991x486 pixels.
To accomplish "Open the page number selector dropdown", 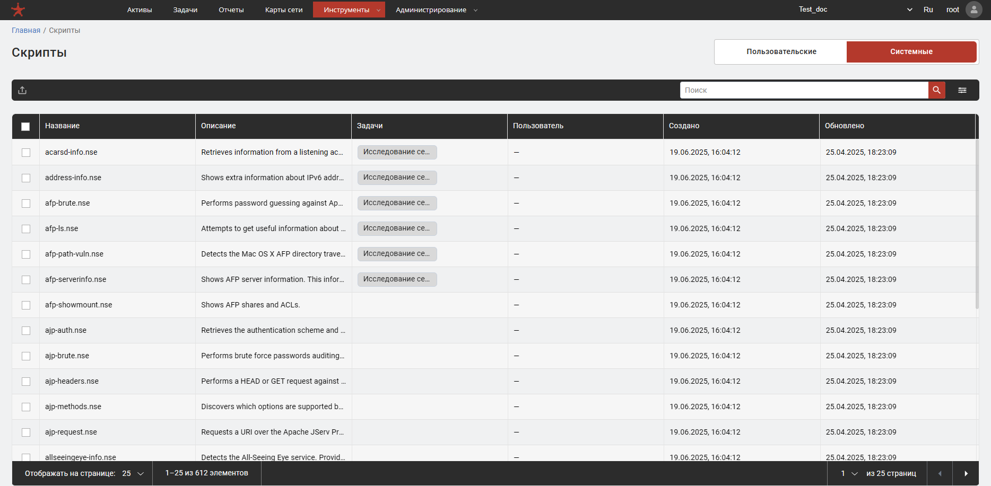I will click(x=849, y=473).
